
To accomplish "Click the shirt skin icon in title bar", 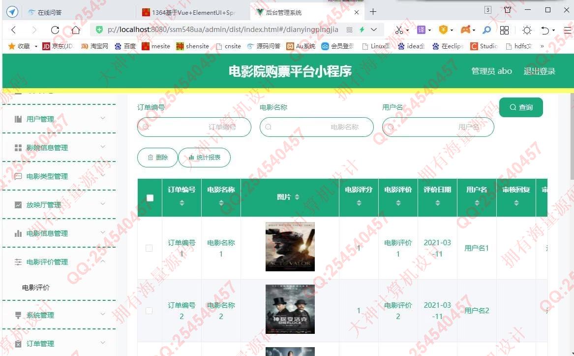I will (x=508, y=10).
